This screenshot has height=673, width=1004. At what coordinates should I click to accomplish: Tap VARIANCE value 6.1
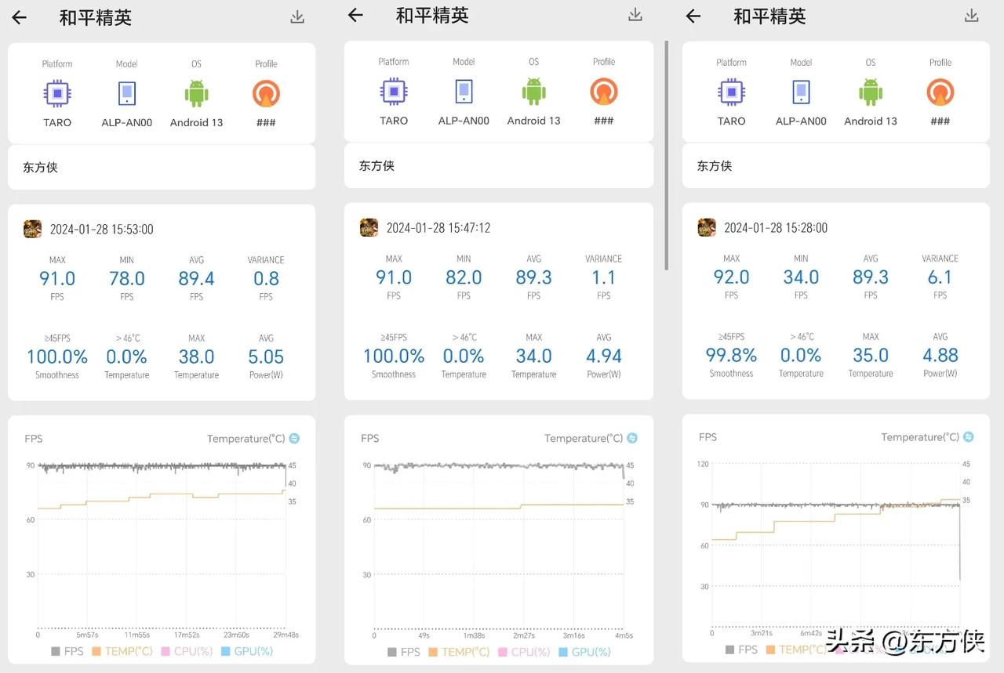[x=940, y=277]
